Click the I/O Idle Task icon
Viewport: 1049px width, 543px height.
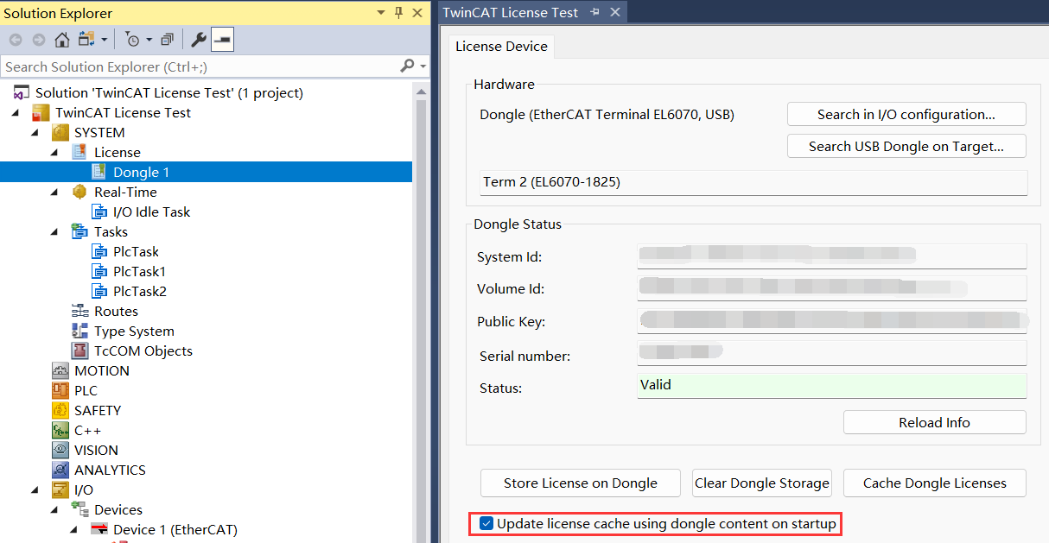(x=99, y=212)
